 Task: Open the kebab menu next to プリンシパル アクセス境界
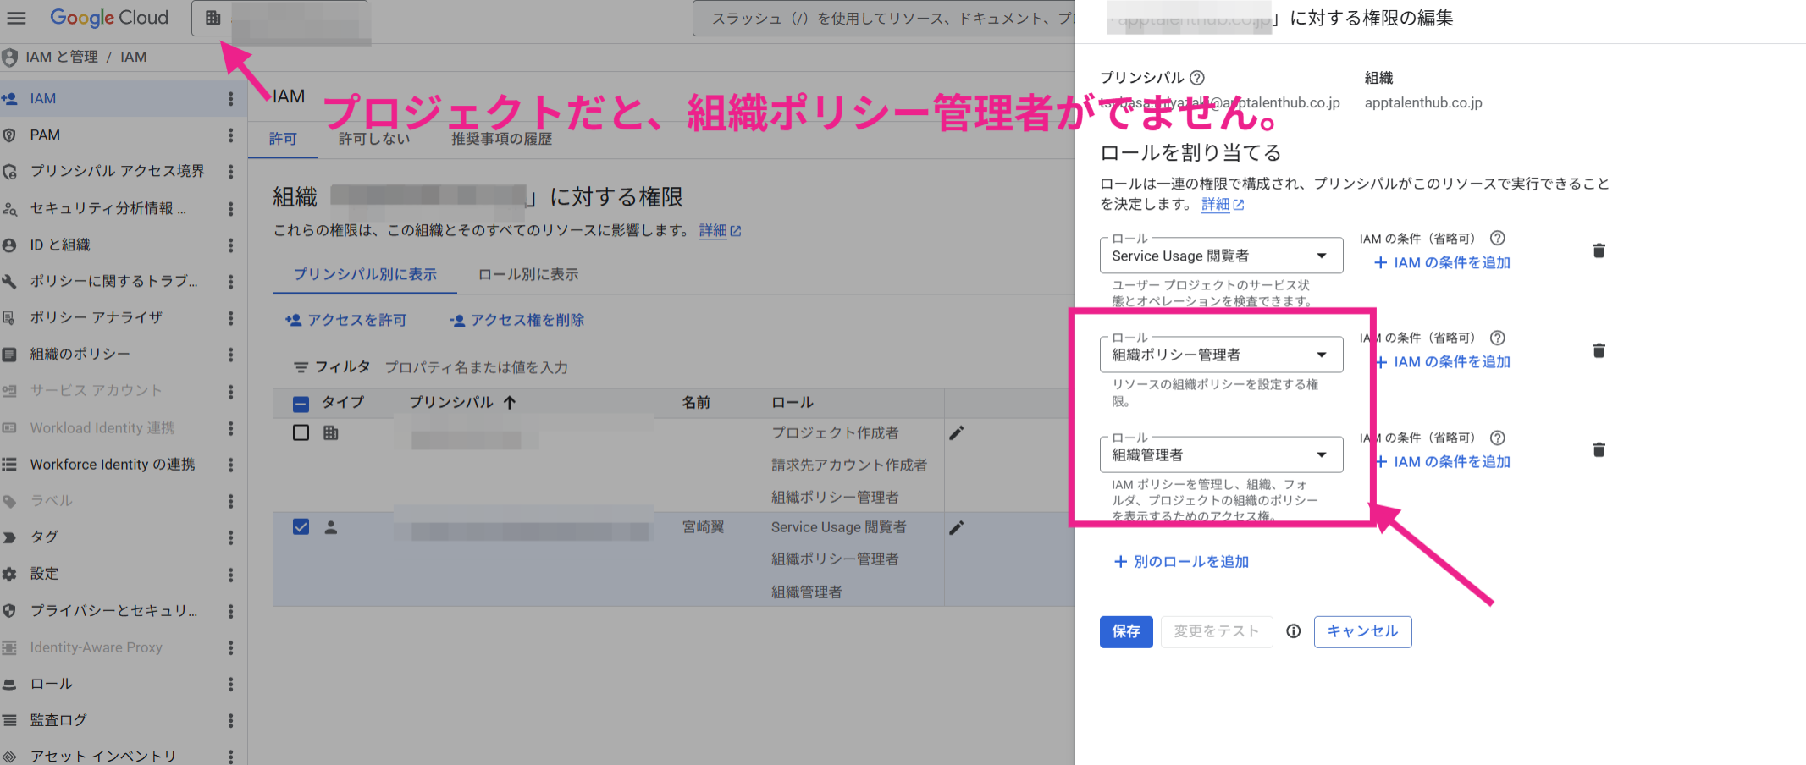point(230,172)
